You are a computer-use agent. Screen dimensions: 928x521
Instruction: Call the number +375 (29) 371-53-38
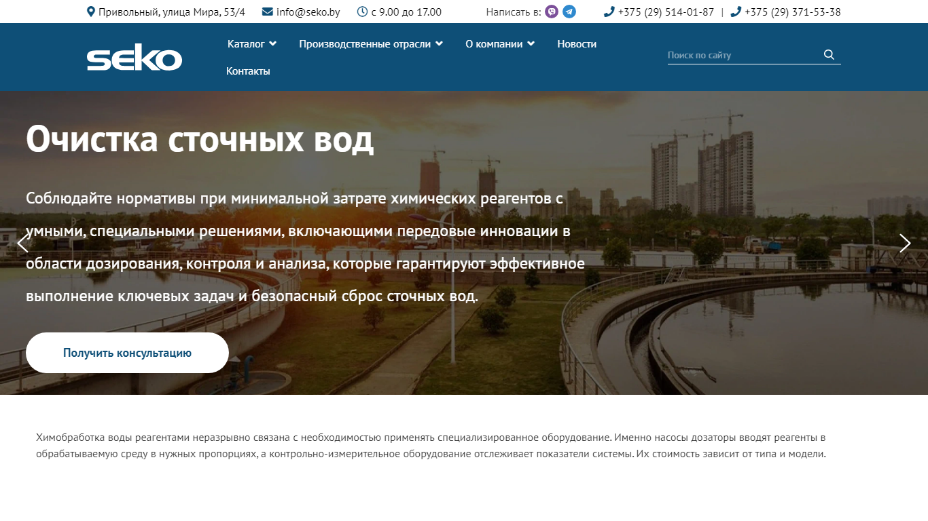(793, 12)
